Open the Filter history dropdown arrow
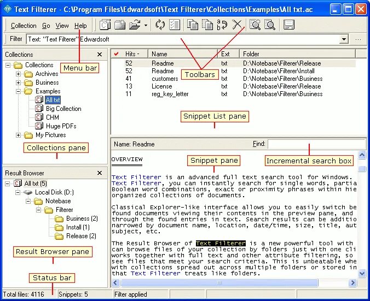Screen dimensions: 370x301 (x=344, y=39)
